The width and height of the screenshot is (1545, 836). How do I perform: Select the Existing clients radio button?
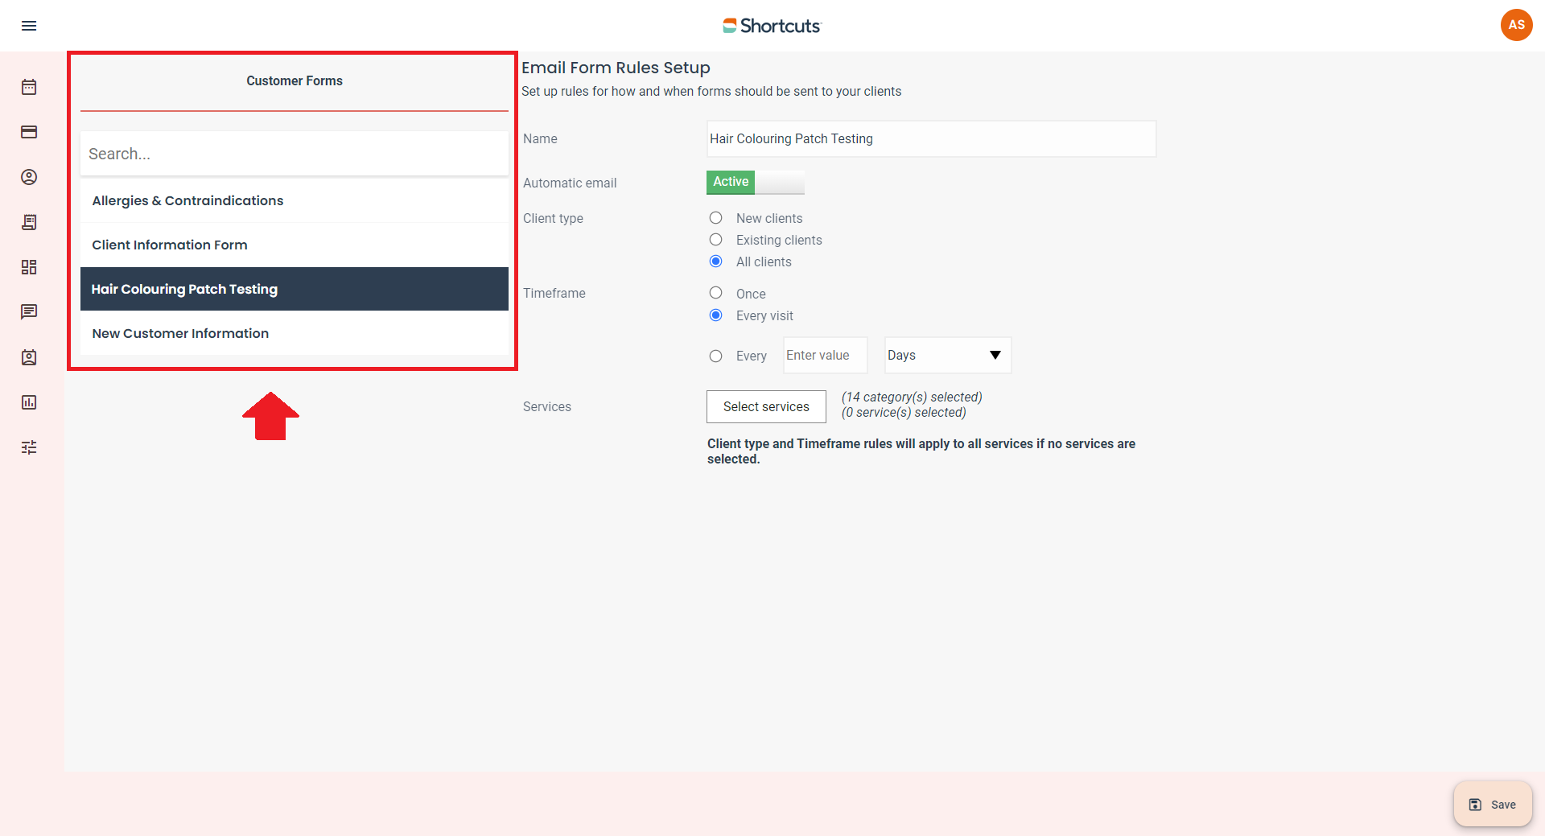coord(715,240)
